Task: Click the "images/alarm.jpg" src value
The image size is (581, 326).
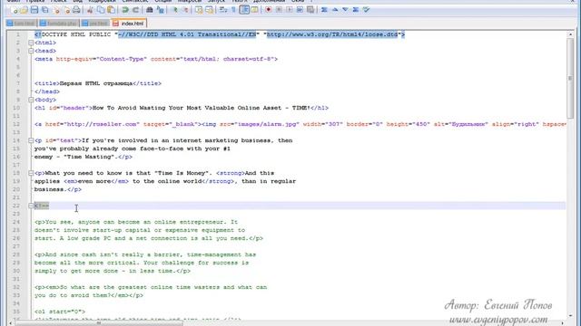Action: pyautogui.click(x=266, y=124)
